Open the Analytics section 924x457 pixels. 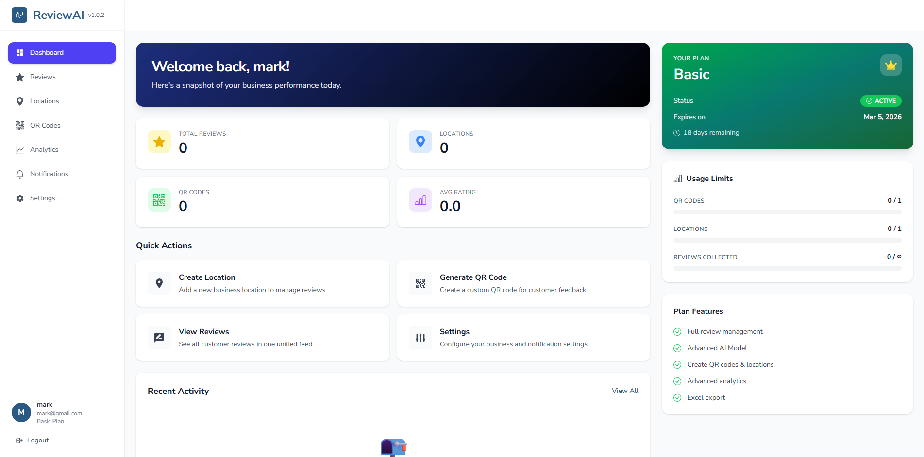[44, 150]
